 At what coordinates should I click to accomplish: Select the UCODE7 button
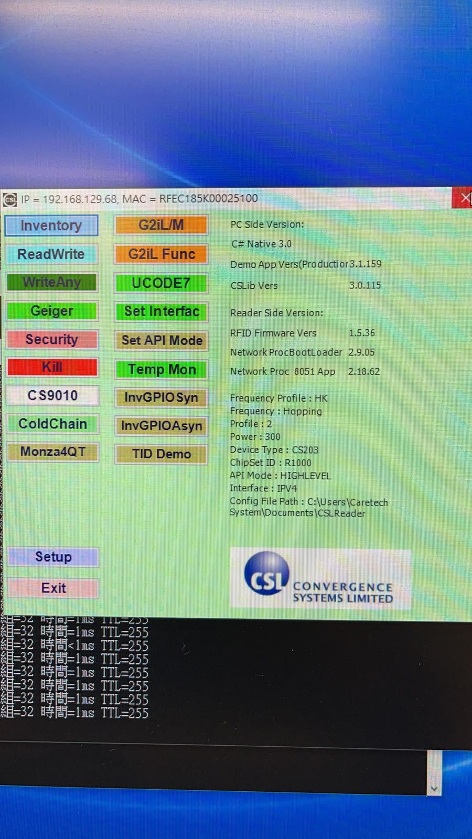(x=161, y=283)
